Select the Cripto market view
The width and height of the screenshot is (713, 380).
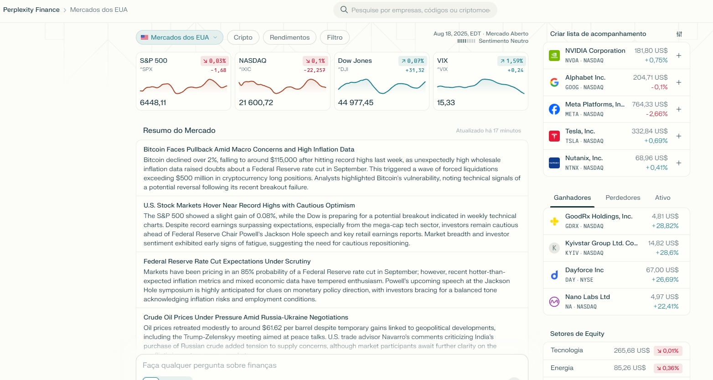243,37
